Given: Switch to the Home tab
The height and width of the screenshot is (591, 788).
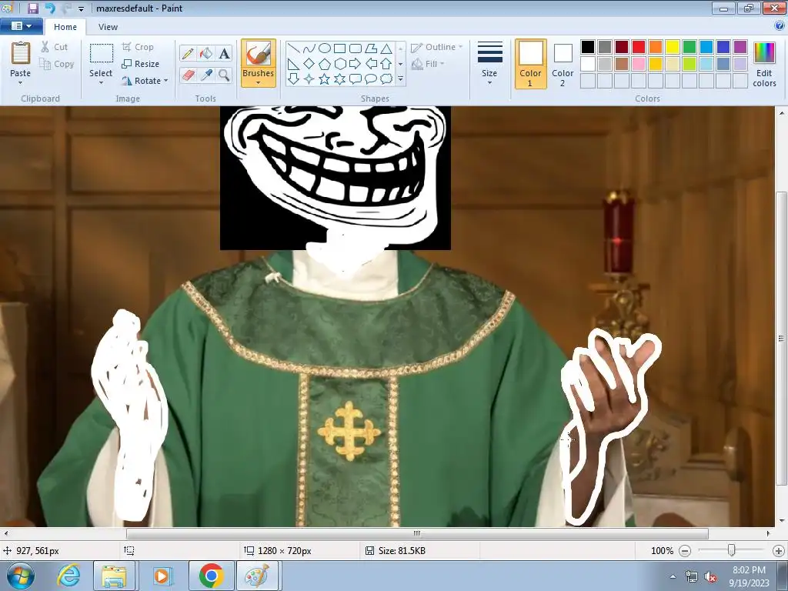Looking at the screenshot, I should pyautogui.click(x=65, y=27).
